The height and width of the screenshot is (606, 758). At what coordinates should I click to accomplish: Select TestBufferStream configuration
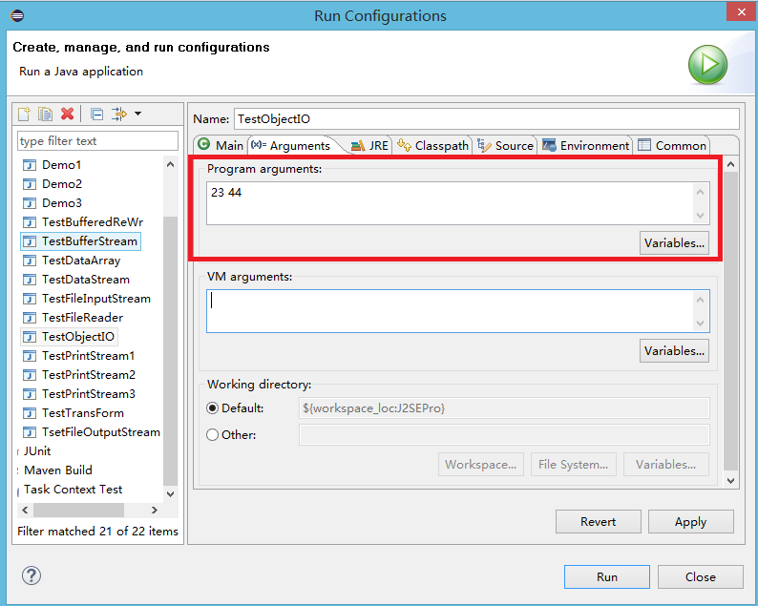(90, 241)
